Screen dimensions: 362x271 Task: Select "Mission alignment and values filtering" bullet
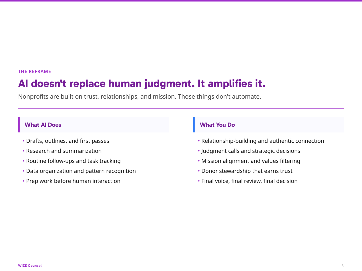click(251, 161)
